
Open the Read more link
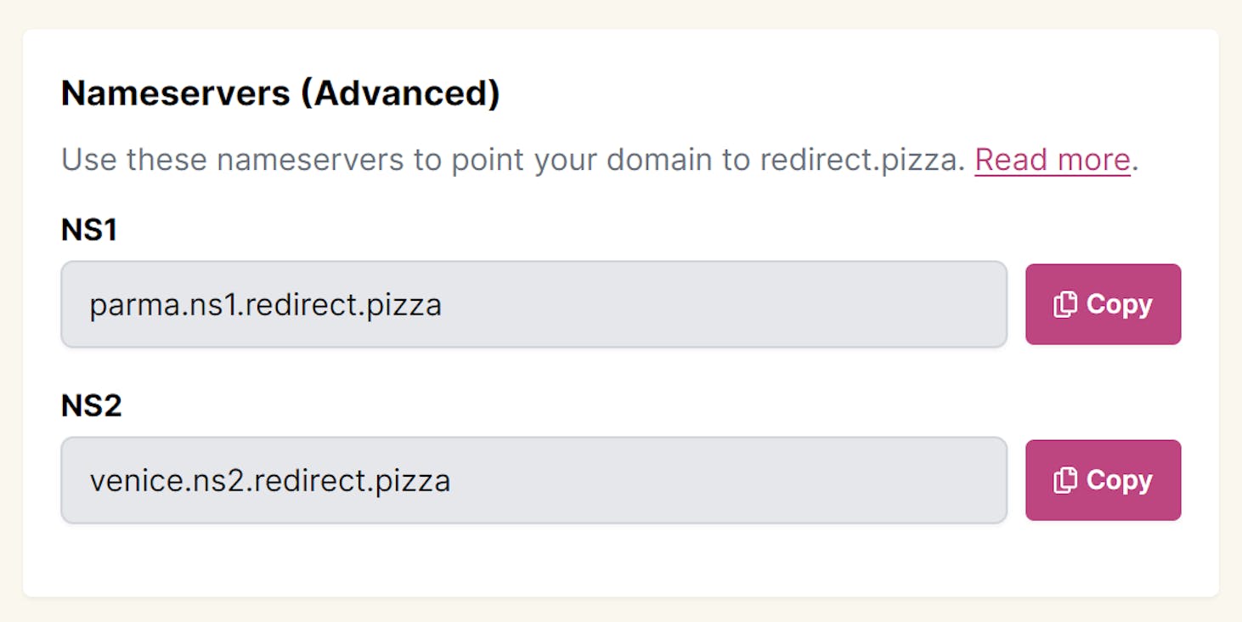[x=1052, y=160]
